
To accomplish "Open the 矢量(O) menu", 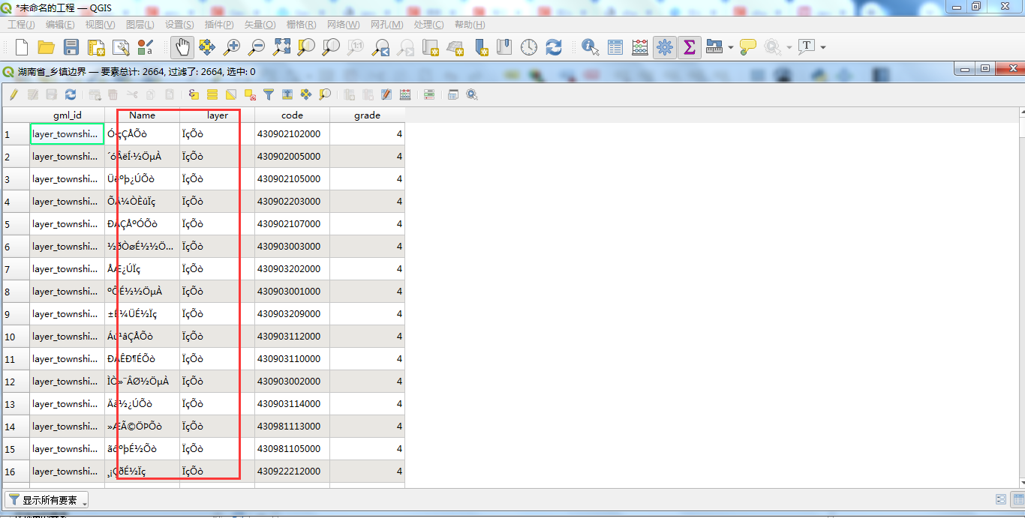I will (260, 25).
